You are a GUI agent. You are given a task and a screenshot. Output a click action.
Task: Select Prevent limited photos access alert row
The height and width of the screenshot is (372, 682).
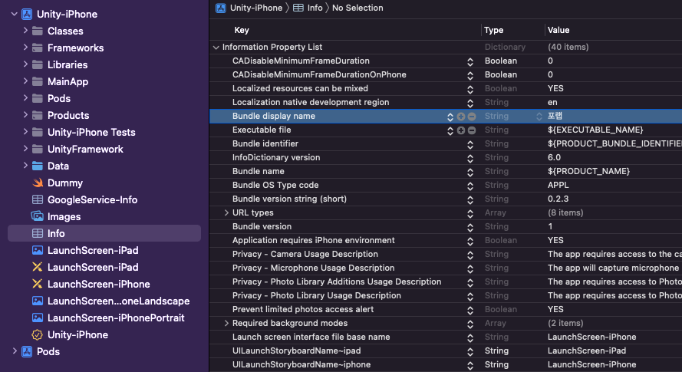[446, 309]
